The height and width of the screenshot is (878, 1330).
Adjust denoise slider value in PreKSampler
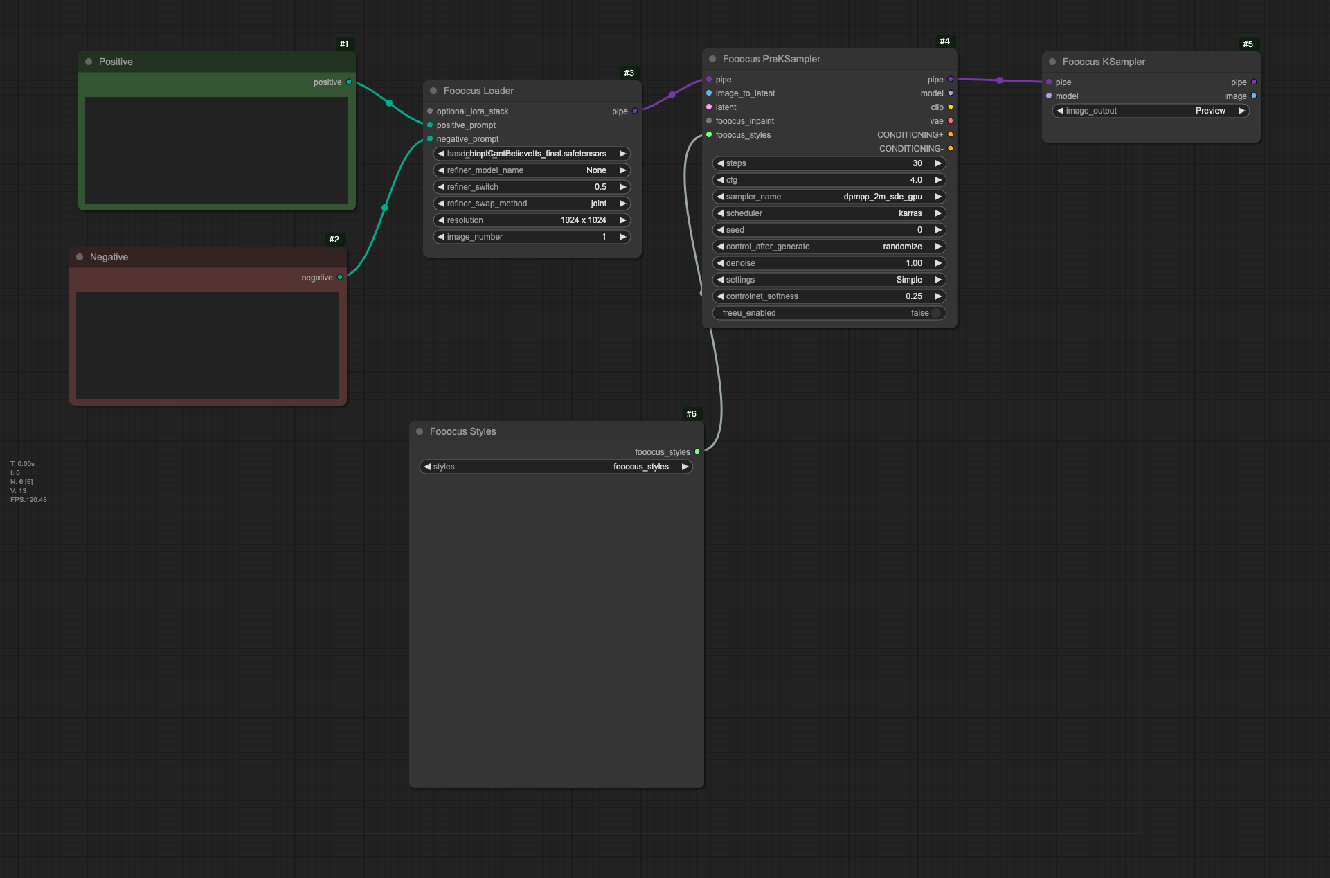[827, 262]
